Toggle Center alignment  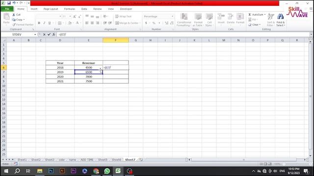point(92,23)
